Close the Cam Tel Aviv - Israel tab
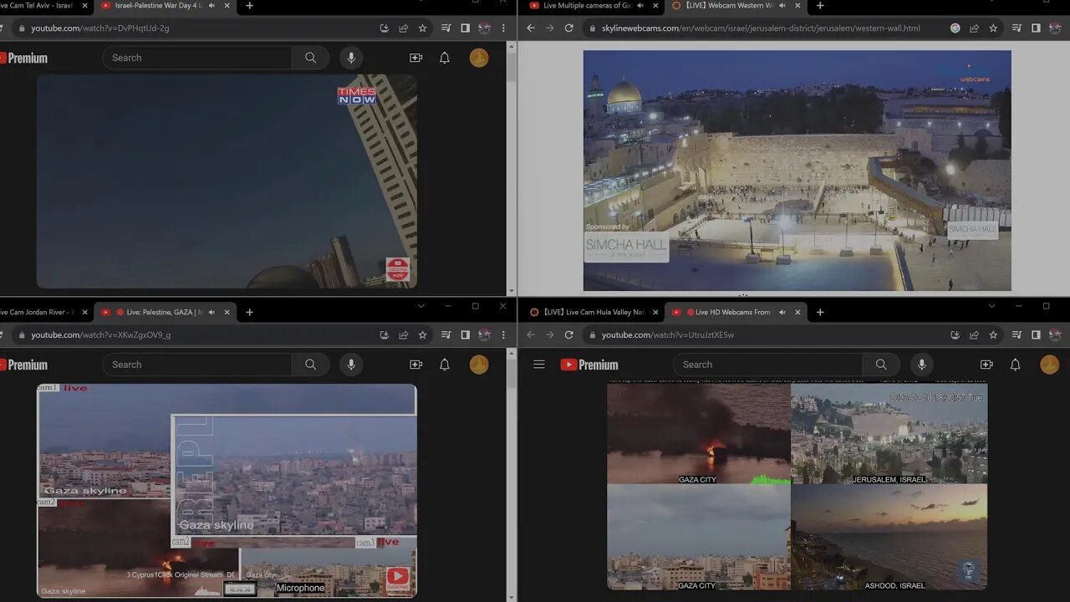 tap(84, 6)
